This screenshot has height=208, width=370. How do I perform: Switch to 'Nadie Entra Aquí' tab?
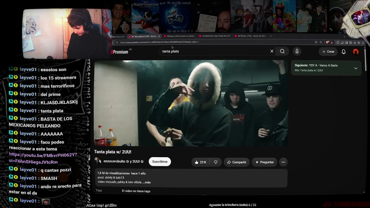click(x=214, y=36)
